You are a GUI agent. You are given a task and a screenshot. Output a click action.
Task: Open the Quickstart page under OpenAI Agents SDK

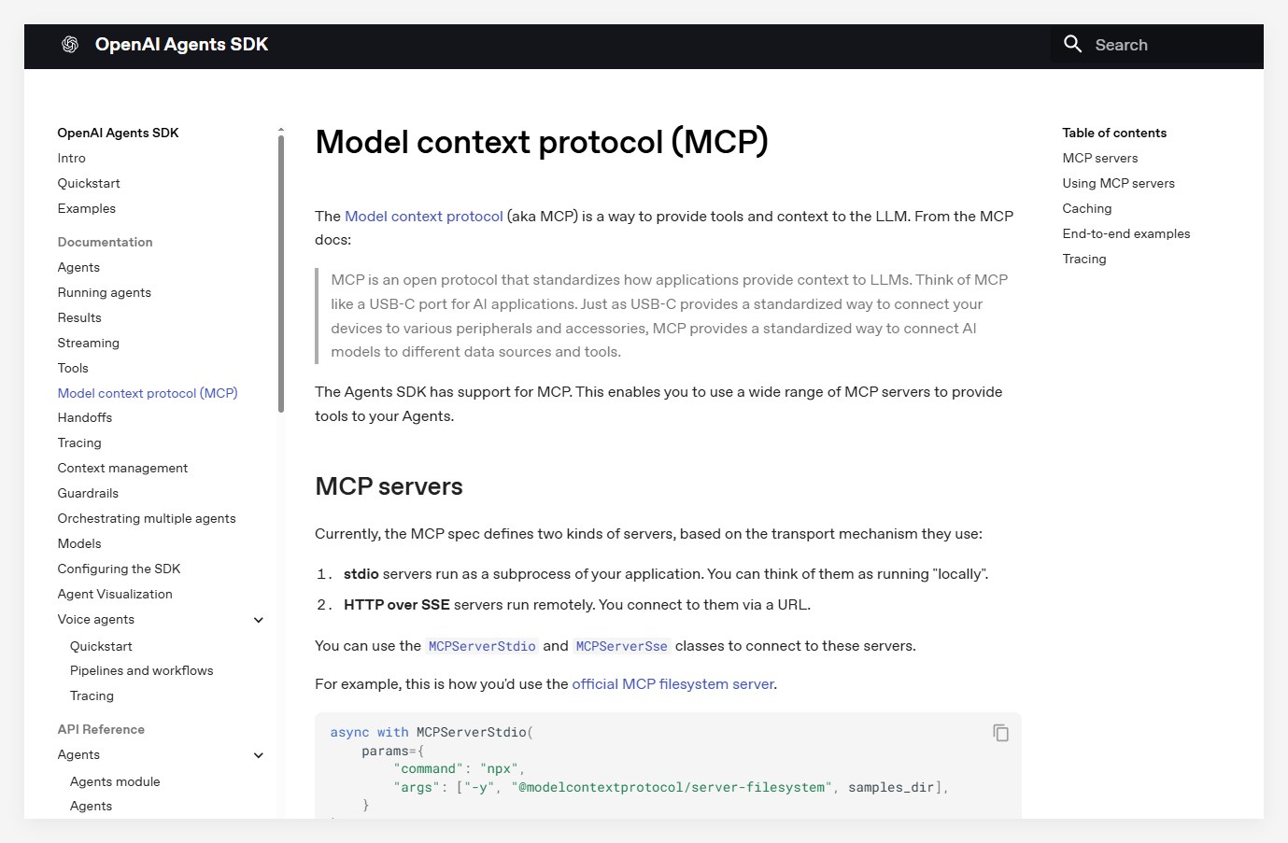(x=89, y=184)
